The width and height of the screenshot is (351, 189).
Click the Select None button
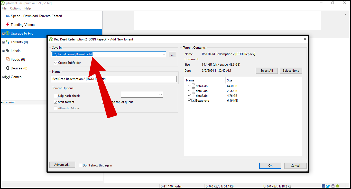[291, 71]
